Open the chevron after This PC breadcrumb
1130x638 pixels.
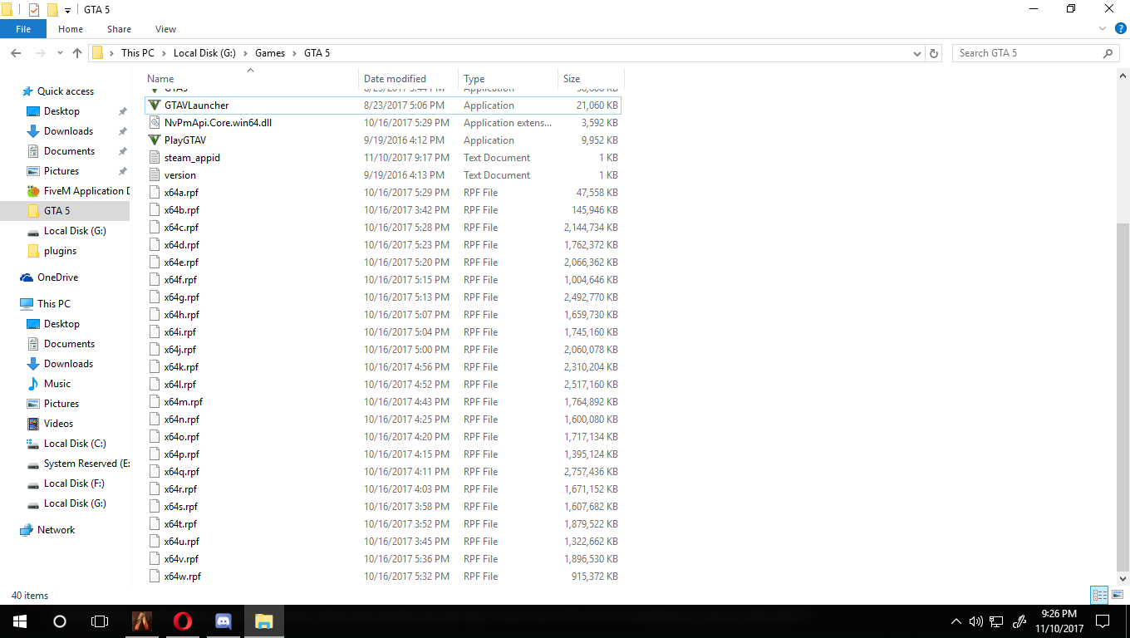164,53
